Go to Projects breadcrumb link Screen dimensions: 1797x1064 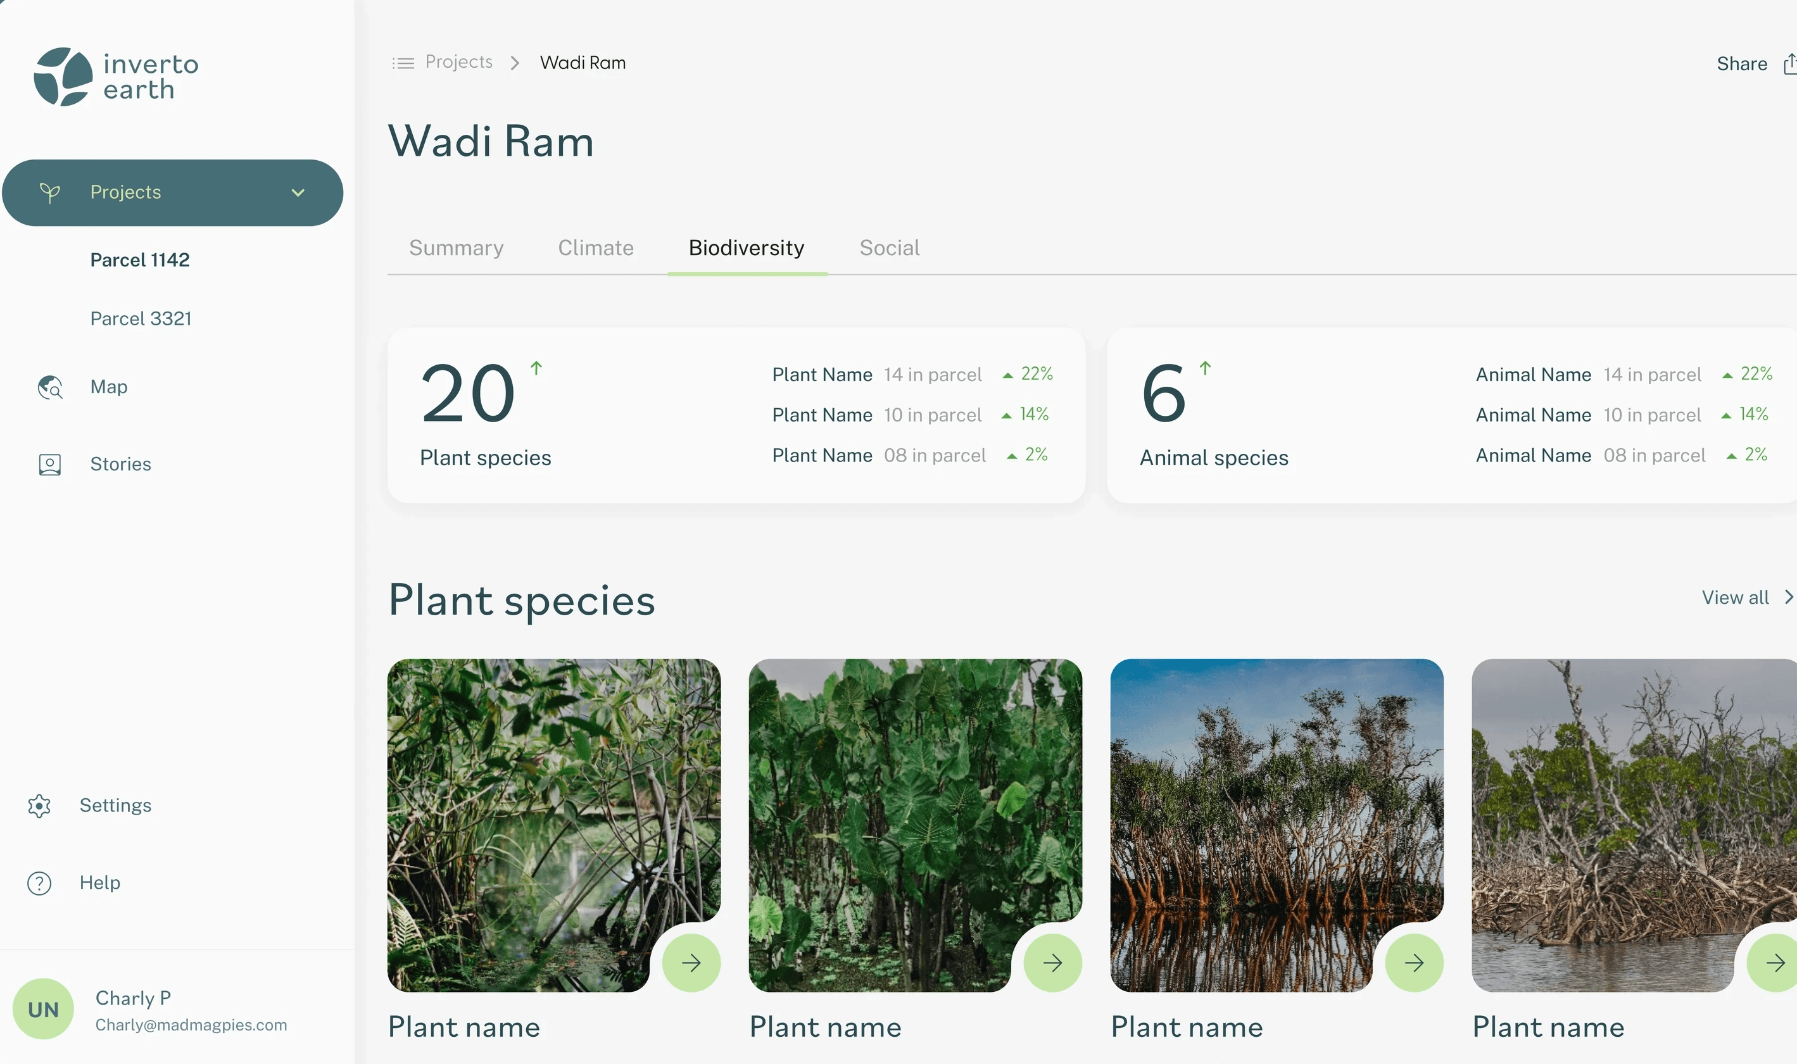coord(459,61)
